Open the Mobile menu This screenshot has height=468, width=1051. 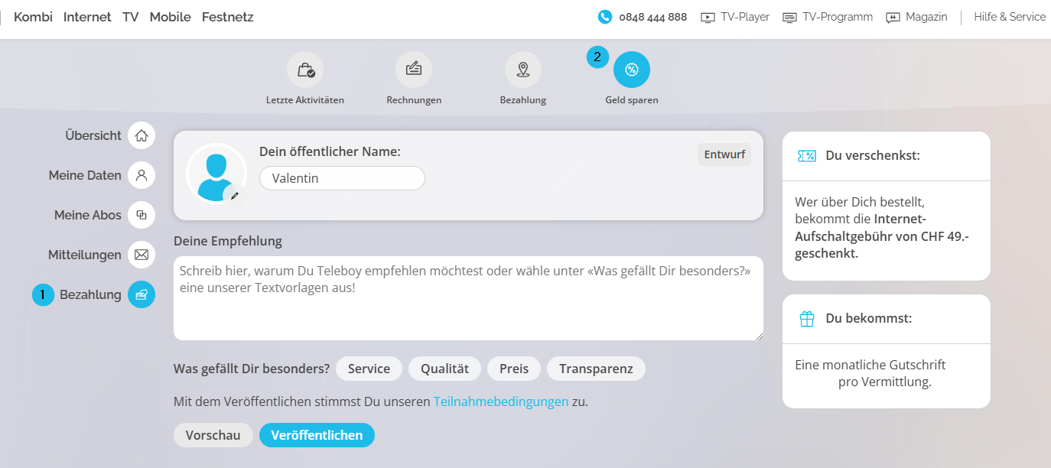coord(171,17)
